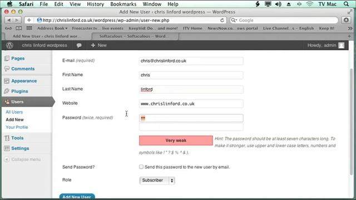
Task: Click the first Password field
Action: pos(191,118)
